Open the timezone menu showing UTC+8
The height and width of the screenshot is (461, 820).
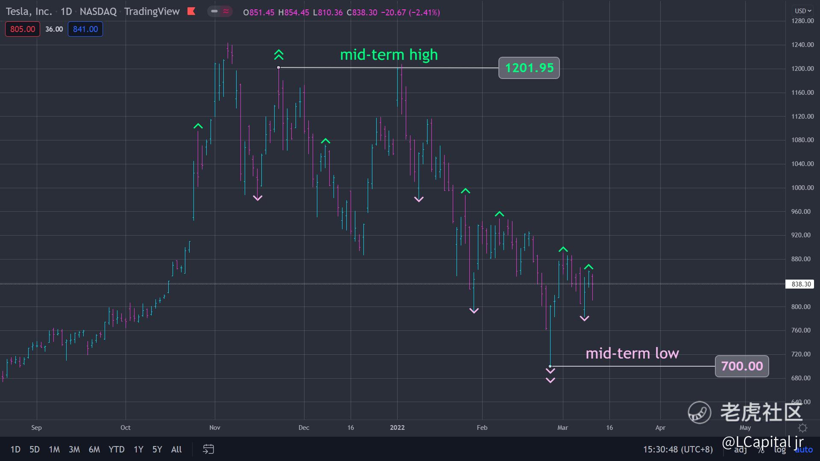678,449
